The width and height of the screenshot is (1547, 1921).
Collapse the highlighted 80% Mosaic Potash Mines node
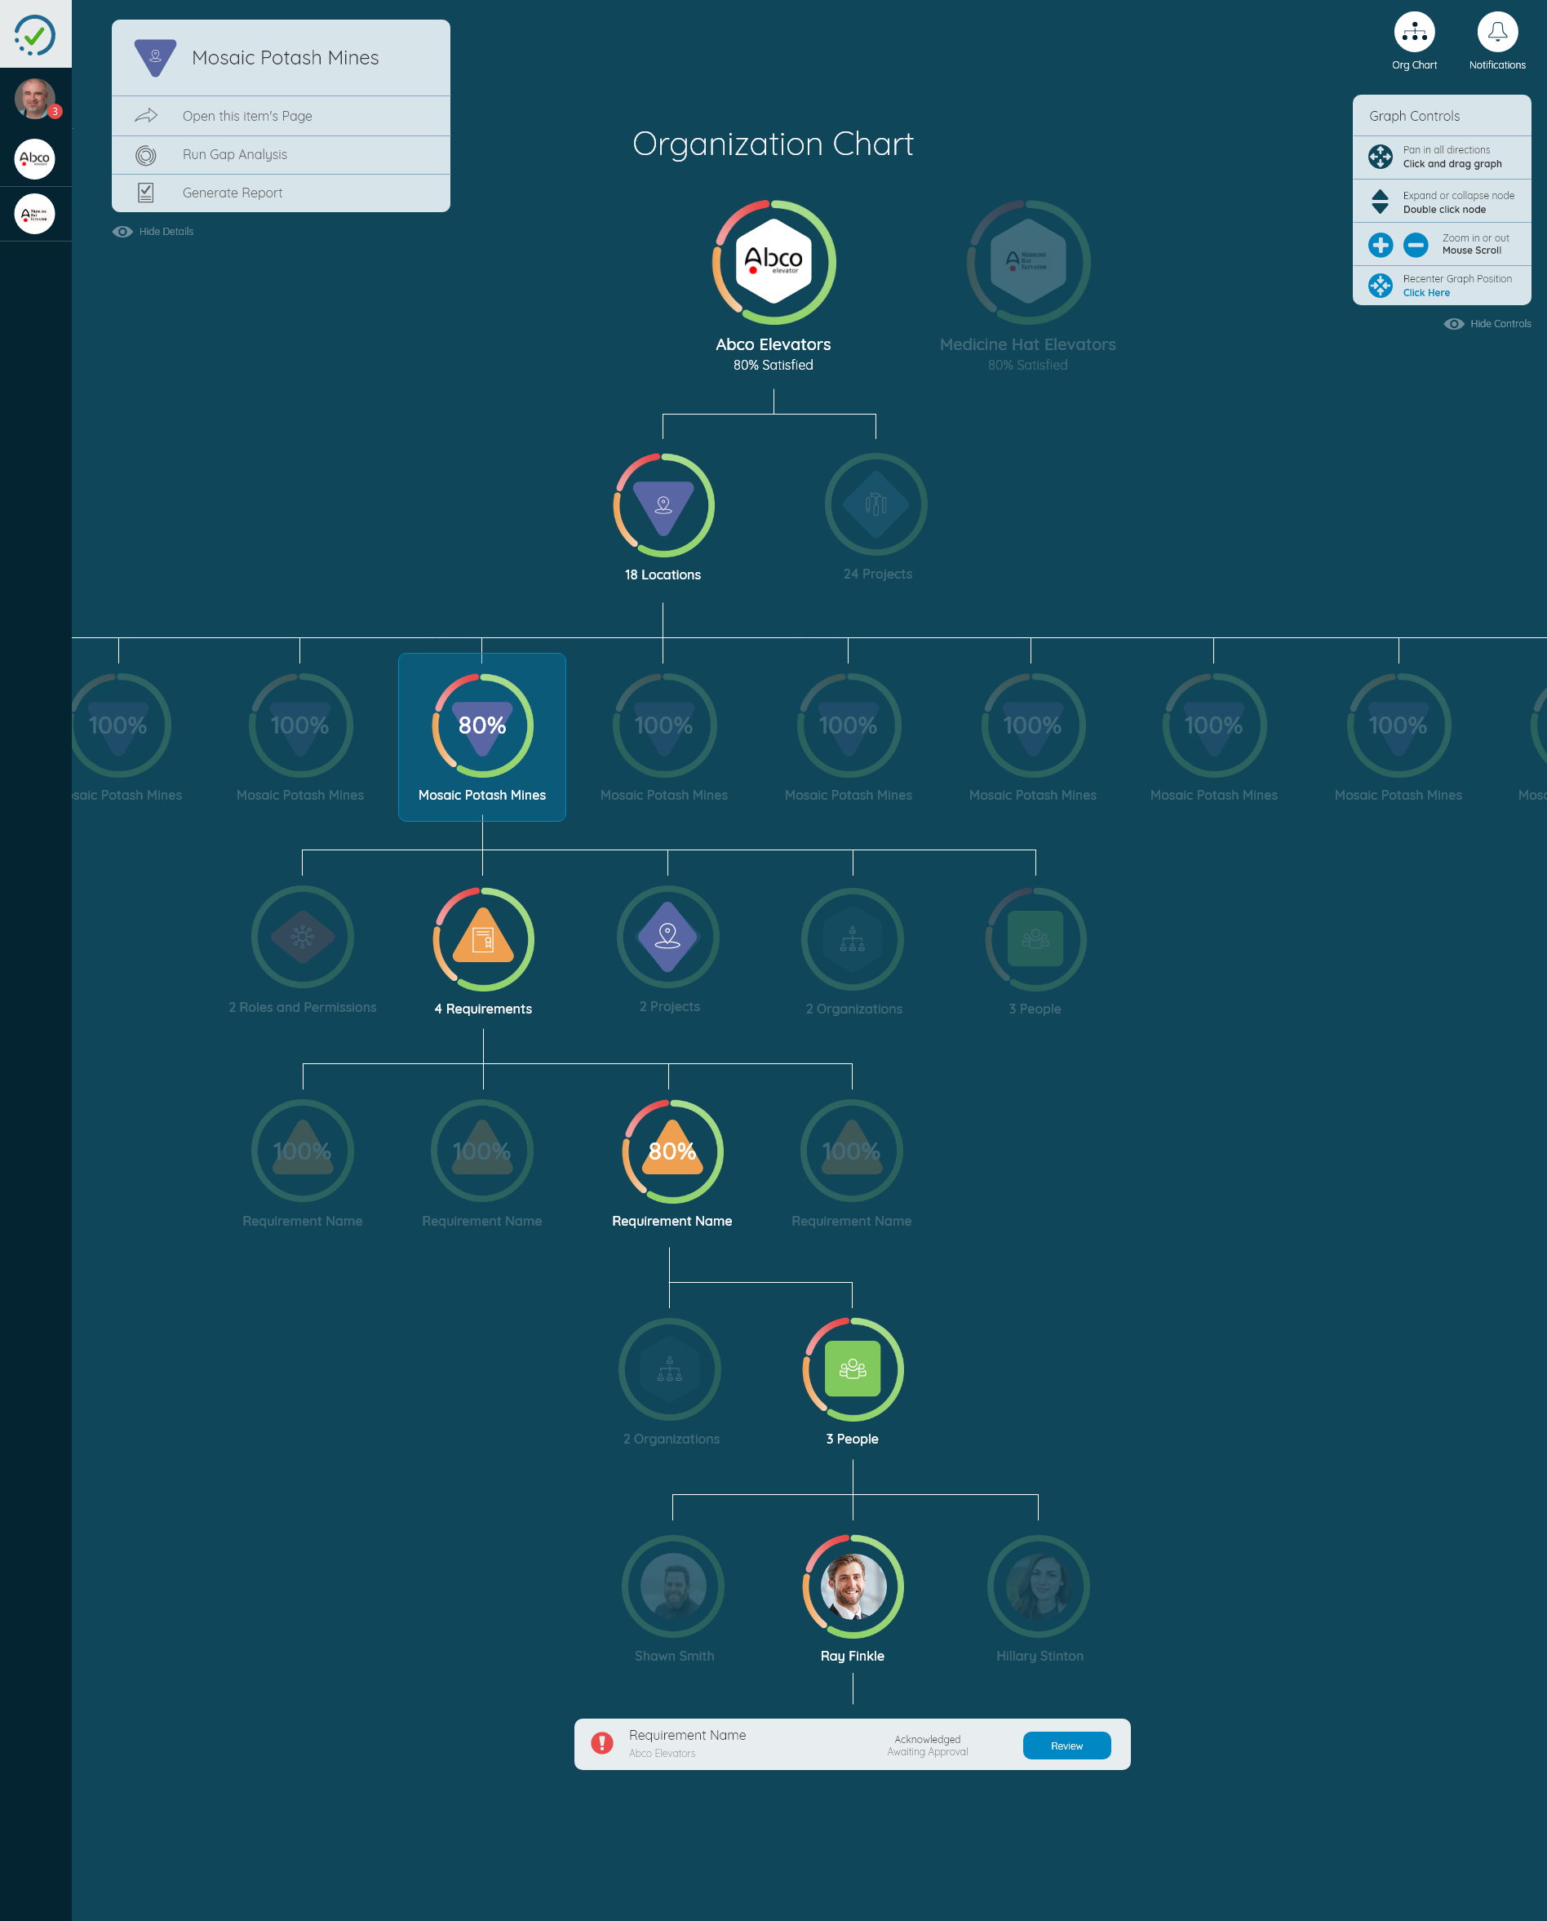[x=482, y=725]
